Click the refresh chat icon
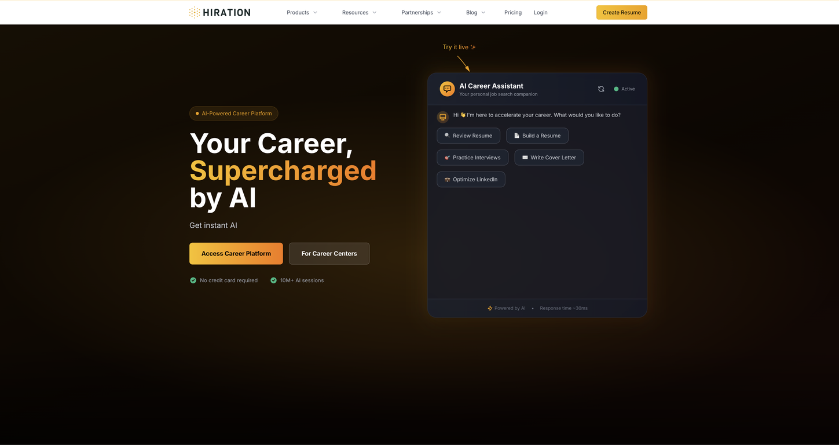This screenshot has height=445, width=839. (x=601, y=89)
